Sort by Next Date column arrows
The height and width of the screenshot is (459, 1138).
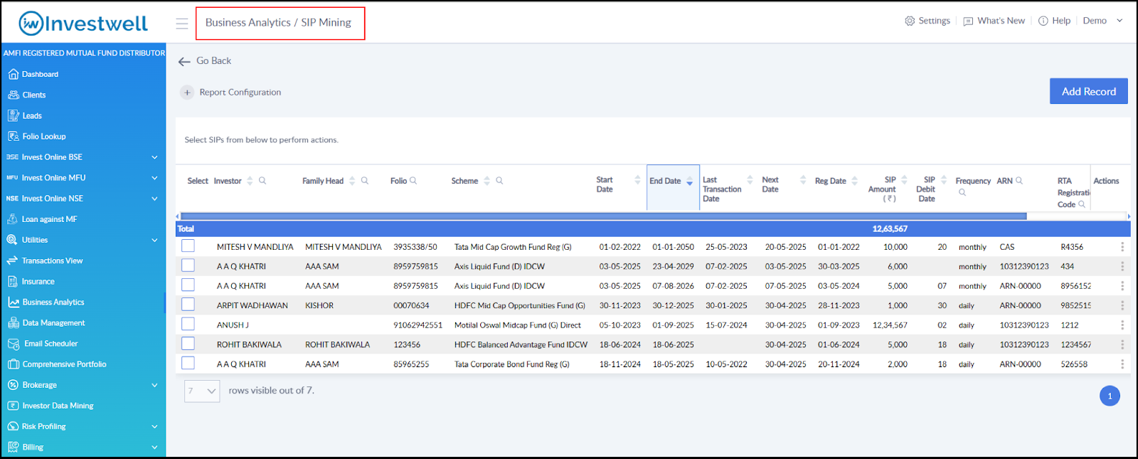(x=803, y=180)
